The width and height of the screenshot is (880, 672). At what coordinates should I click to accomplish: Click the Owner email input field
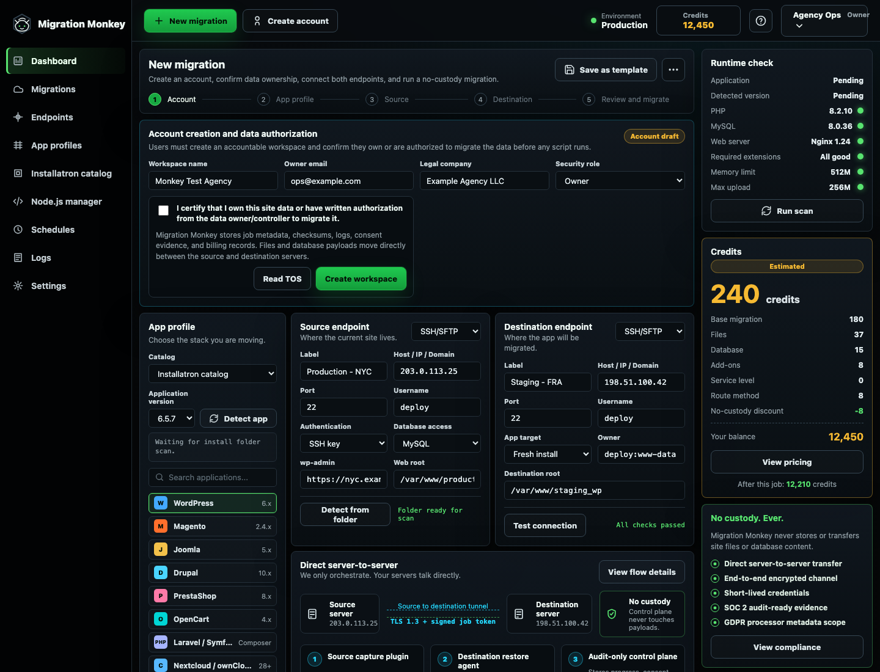click(x=349, y=181)
